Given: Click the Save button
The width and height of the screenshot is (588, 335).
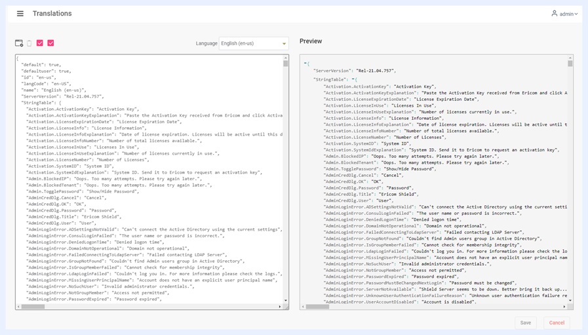Looking at the screenshot, I should click(x=525, y=323).
